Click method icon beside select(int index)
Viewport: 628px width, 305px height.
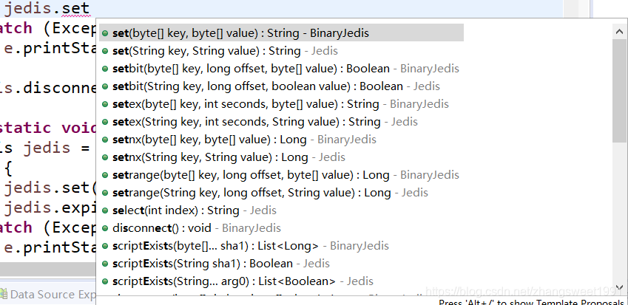pos(105,210)
